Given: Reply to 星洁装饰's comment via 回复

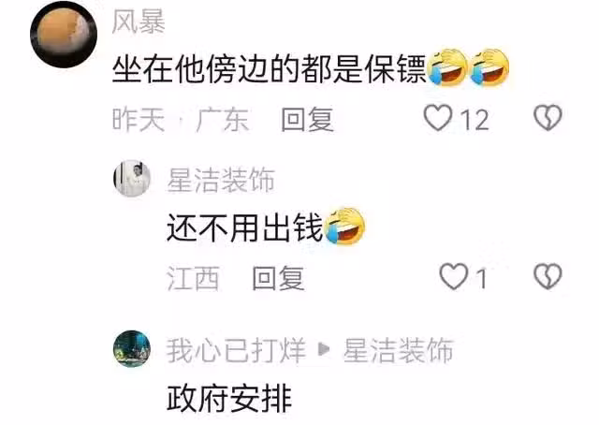Looking at the screenshot, I should pos(279,278).
